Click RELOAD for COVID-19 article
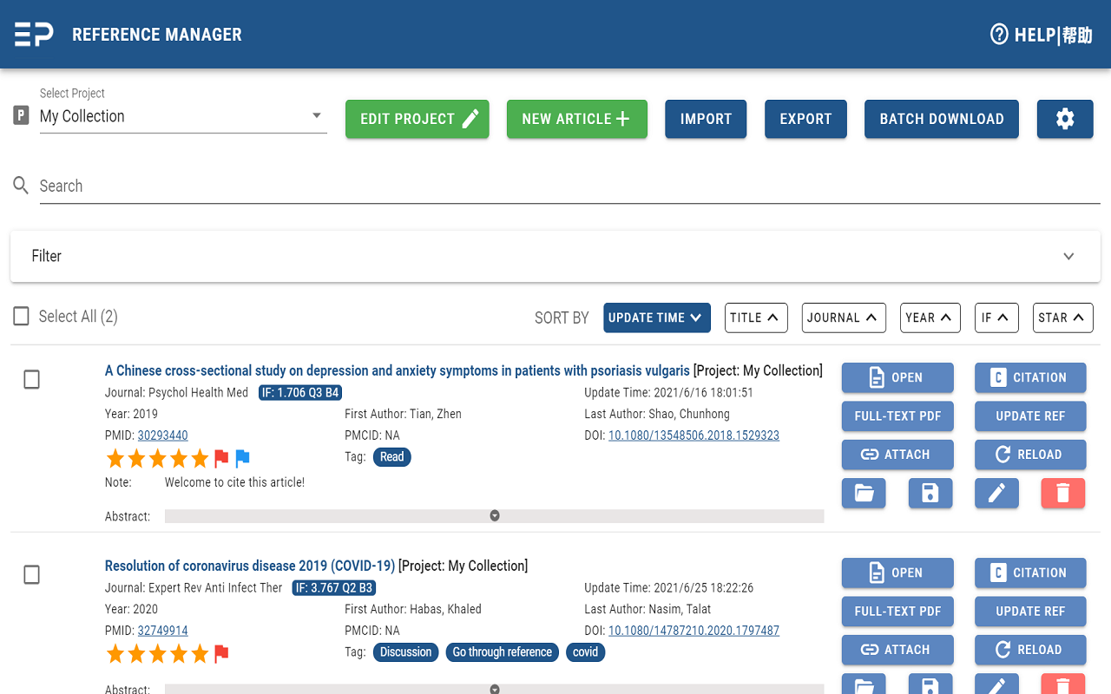This screenshot has height=694, width=1111. click(1030, 650)
